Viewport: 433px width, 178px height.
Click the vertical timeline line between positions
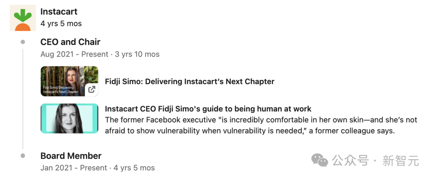[x=23, y=98]
